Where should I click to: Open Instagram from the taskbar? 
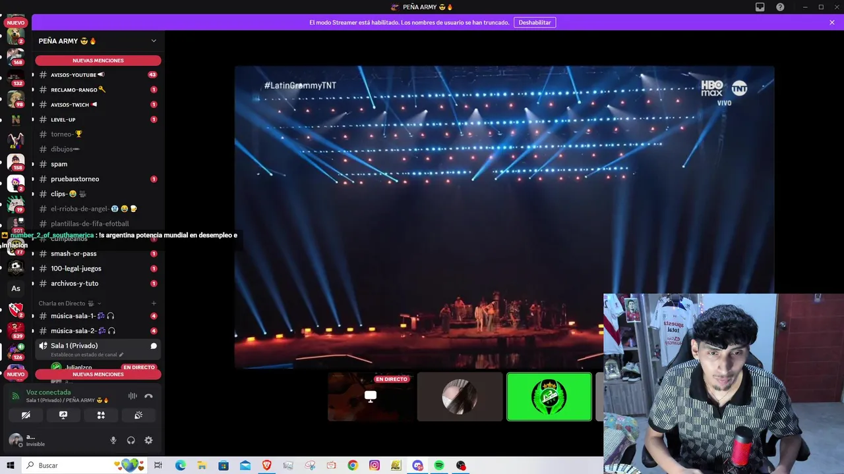pyautogui.click(x=375, y=465)
